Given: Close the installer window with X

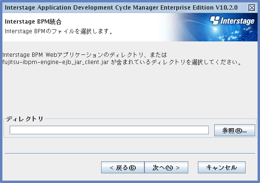Looking at the screenshot, I should click(x=252, y=8).
